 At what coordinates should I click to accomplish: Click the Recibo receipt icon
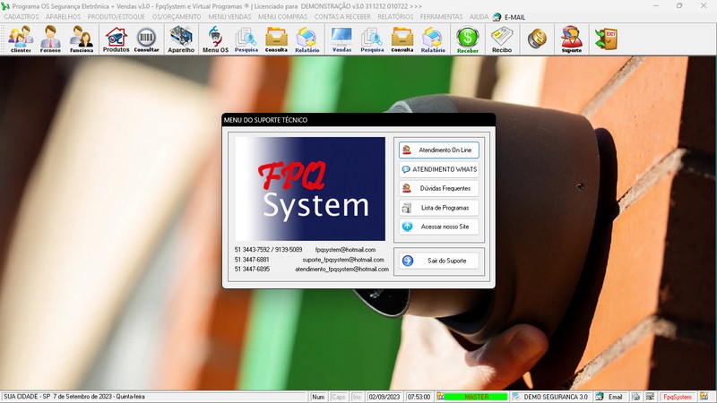click(502, 39)
